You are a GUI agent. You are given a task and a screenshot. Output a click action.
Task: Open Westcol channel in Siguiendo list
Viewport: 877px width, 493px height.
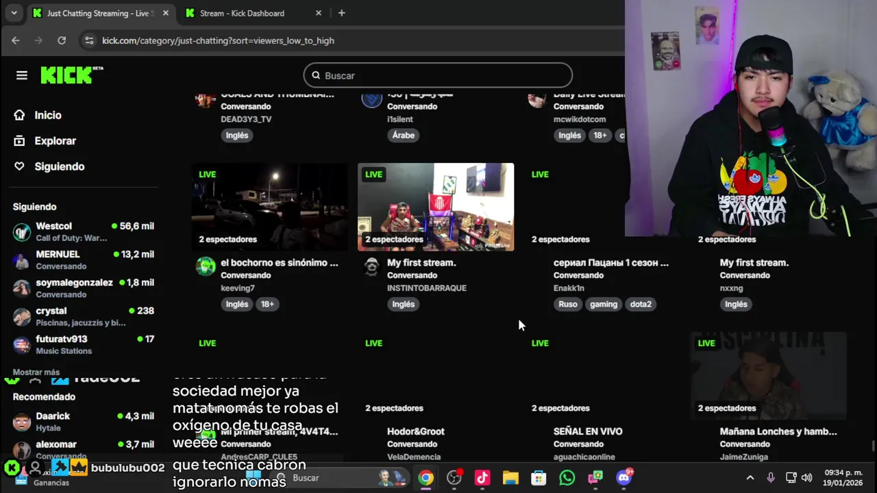tap(84, 231)
